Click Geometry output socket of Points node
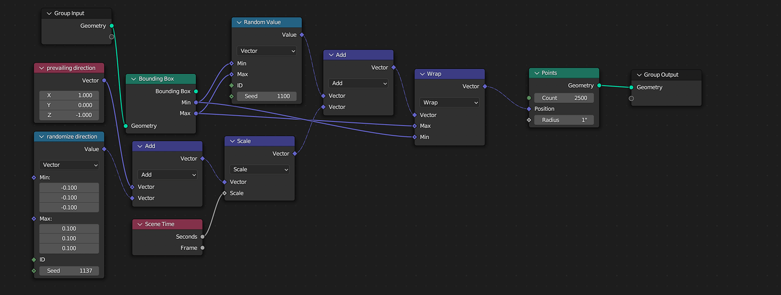The image size is (781, 295). (599, 85)
